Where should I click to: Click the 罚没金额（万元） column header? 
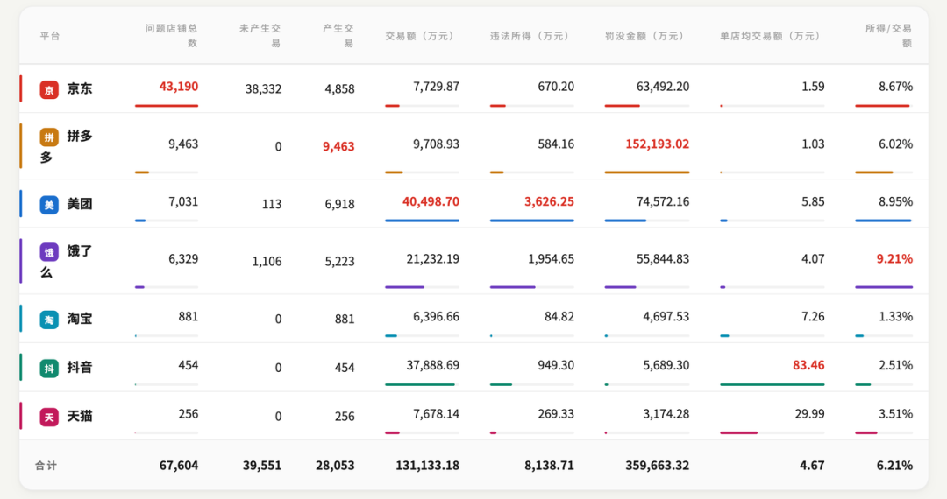point(646,36)
